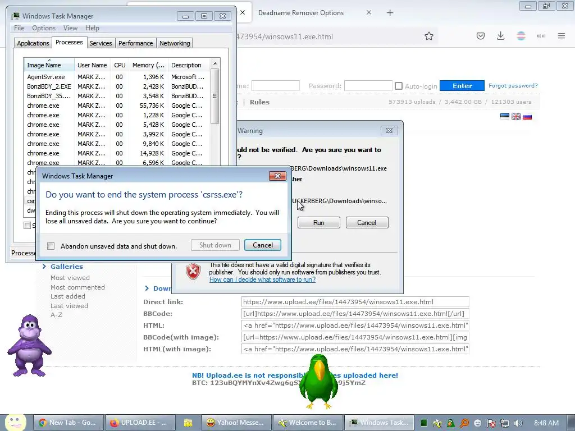Click the process list scrollbar up arrow
Viewport: 575px width, 431px height.
point(215,63)
